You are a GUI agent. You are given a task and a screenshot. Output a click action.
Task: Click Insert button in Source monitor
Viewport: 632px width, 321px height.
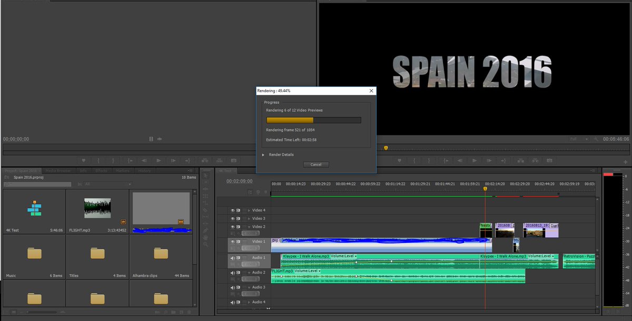(x=205, y=161)
